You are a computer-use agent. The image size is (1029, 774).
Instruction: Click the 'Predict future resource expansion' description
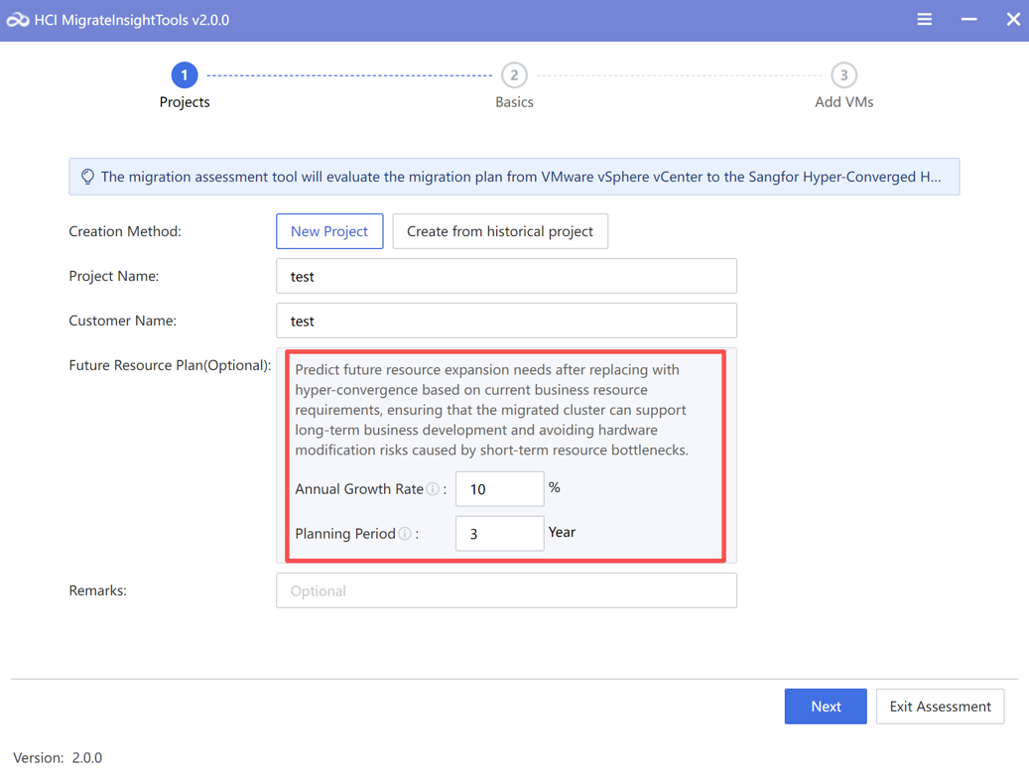pyautogui.click(x=491, y=410)
